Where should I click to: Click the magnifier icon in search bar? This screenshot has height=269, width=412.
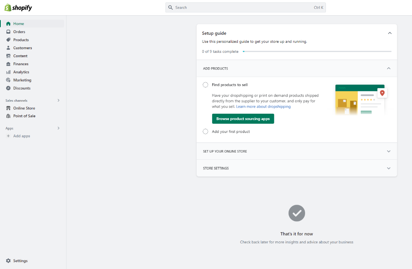click(x=171, y=8)
